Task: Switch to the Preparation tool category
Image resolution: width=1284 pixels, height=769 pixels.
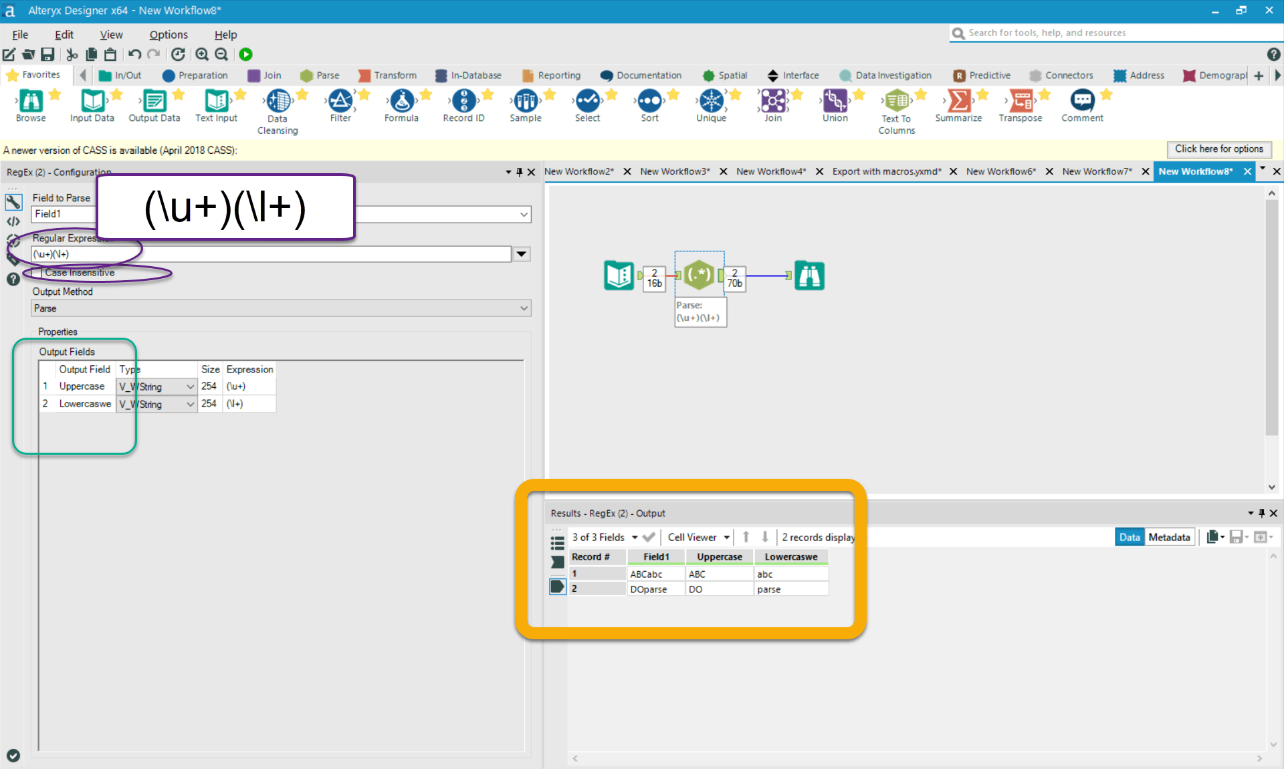Action: [x=195, y=76]
